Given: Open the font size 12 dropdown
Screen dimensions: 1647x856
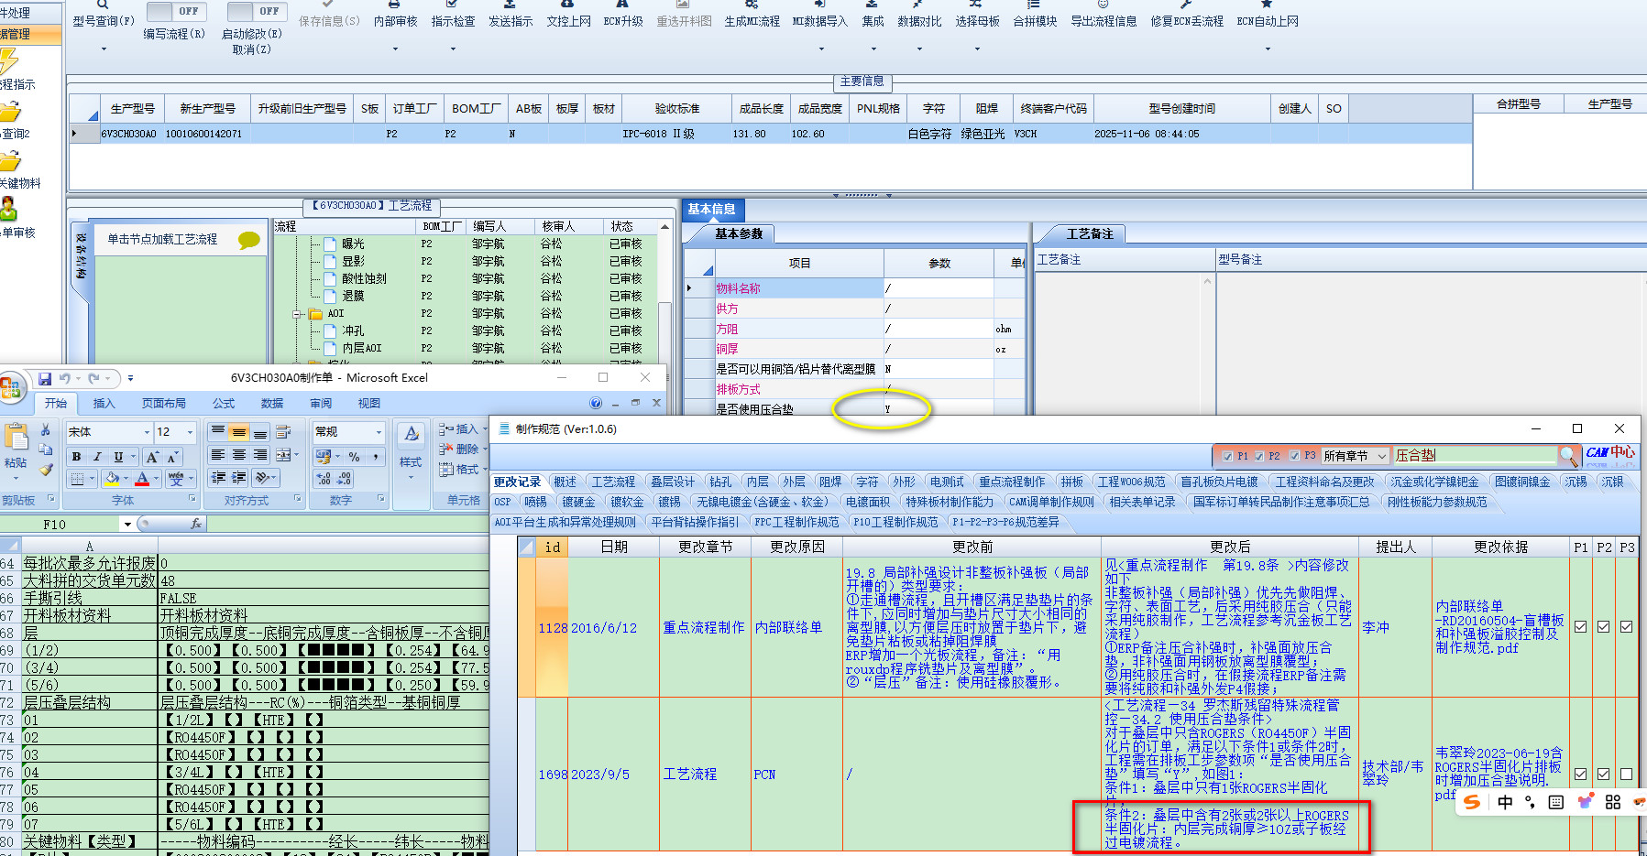Looking at the screenshot, I should (x=190, y=432).
